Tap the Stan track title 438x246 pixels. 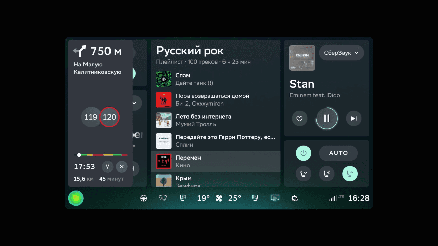pos(302,84)
